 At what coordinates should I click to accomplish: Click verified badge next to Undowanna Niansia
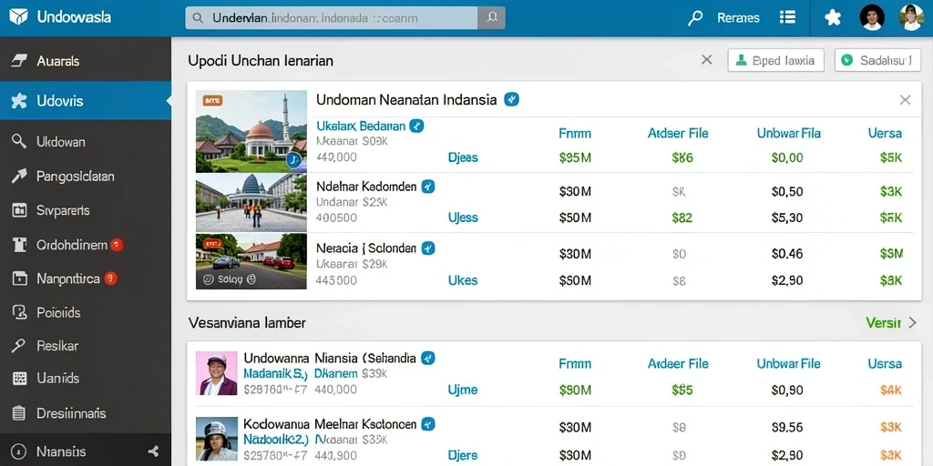coord(428,358)
